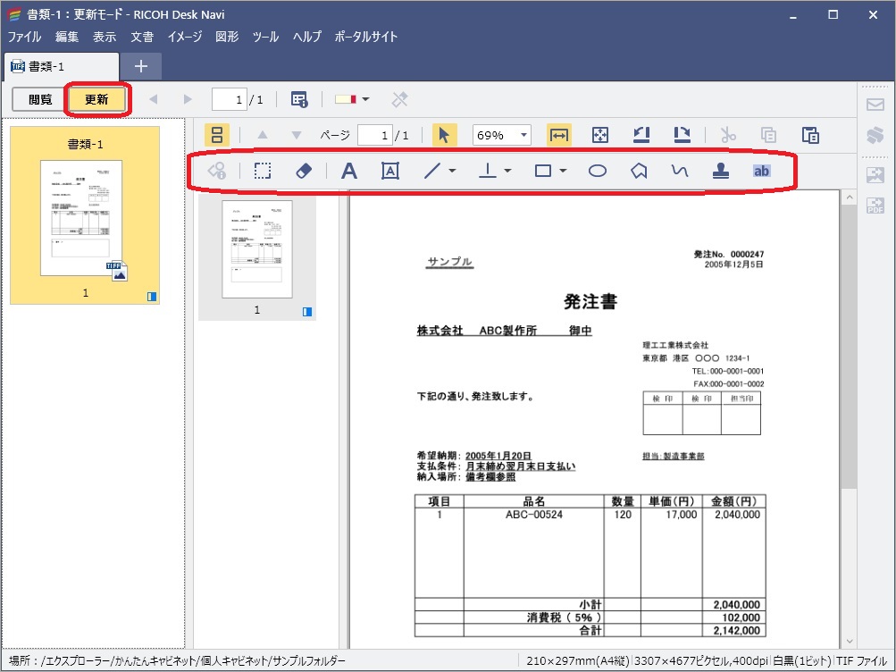Image resolution: width=896 pixels, height=672 pixels.
Task: Open the イメージ menu
Action: coord(185,37)
